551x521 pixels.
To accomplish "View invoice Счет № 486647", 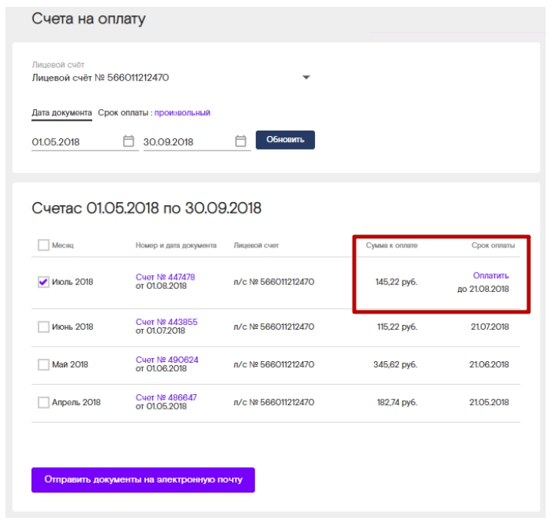I will [x=166, y=397].
